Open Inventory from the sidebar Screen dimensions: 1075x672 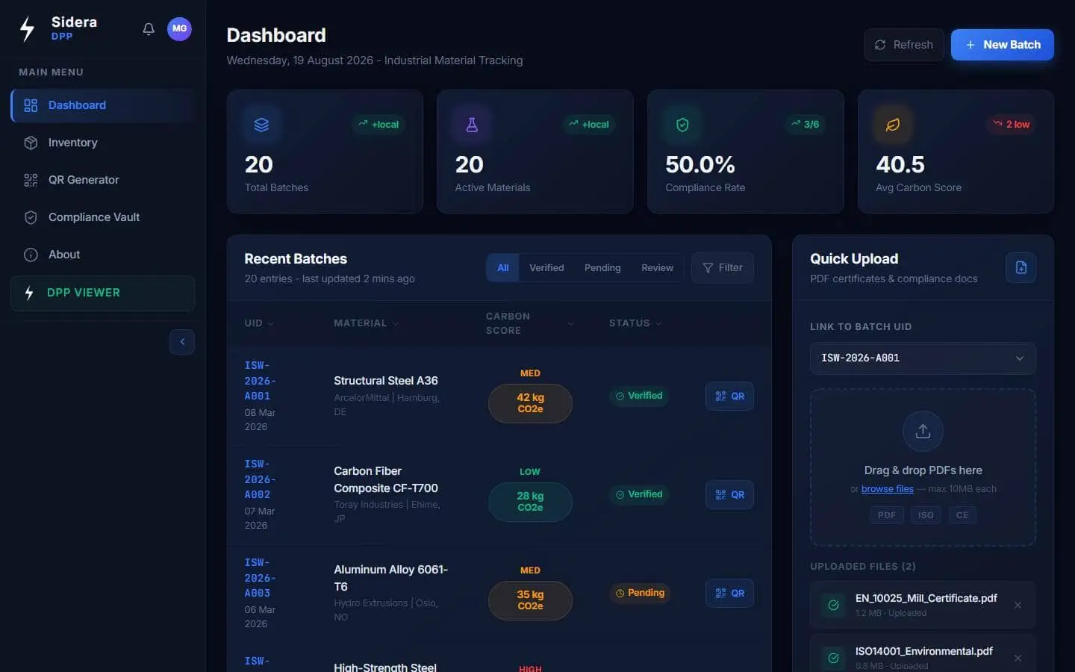103,143
